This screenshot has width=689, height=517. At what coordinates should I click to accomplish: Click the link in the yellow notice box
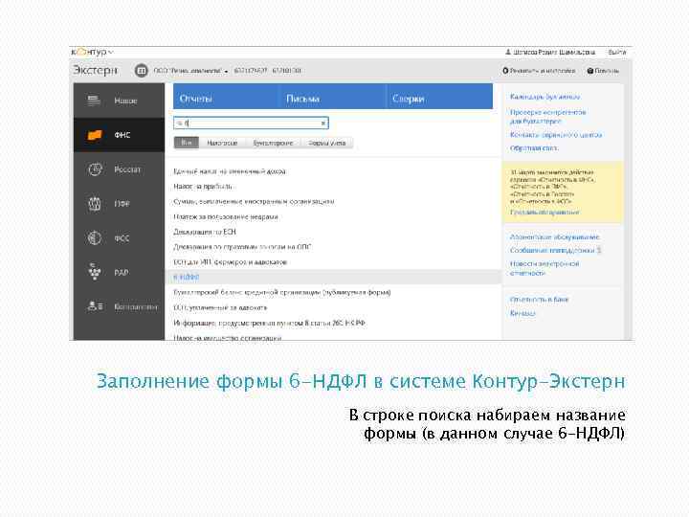(545, 213)
